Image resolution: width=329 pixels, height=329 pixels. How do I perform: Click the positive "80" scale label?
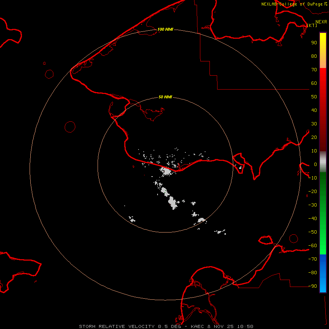pos(314,56)
